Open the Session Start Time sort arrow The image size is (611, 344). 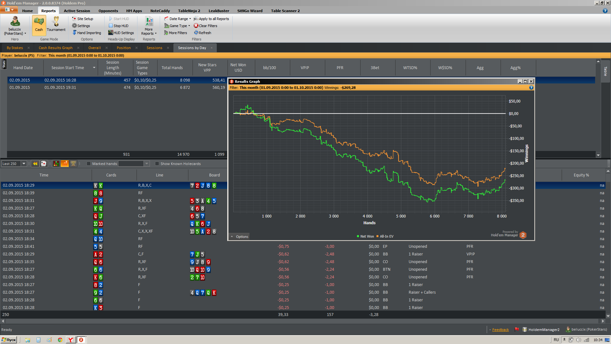click(94, 68)
